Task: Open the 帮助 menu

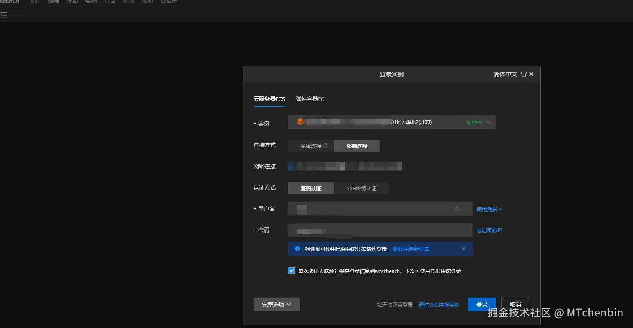Action: (x=147, y=1)
